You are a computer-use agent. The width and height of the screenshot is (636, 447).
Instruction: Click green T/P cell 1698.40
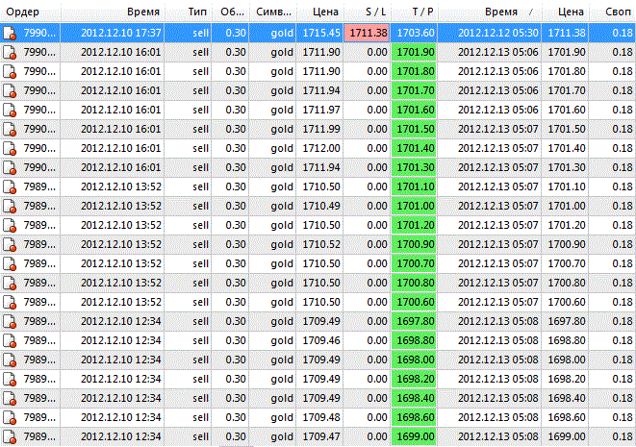click(414, 398)
